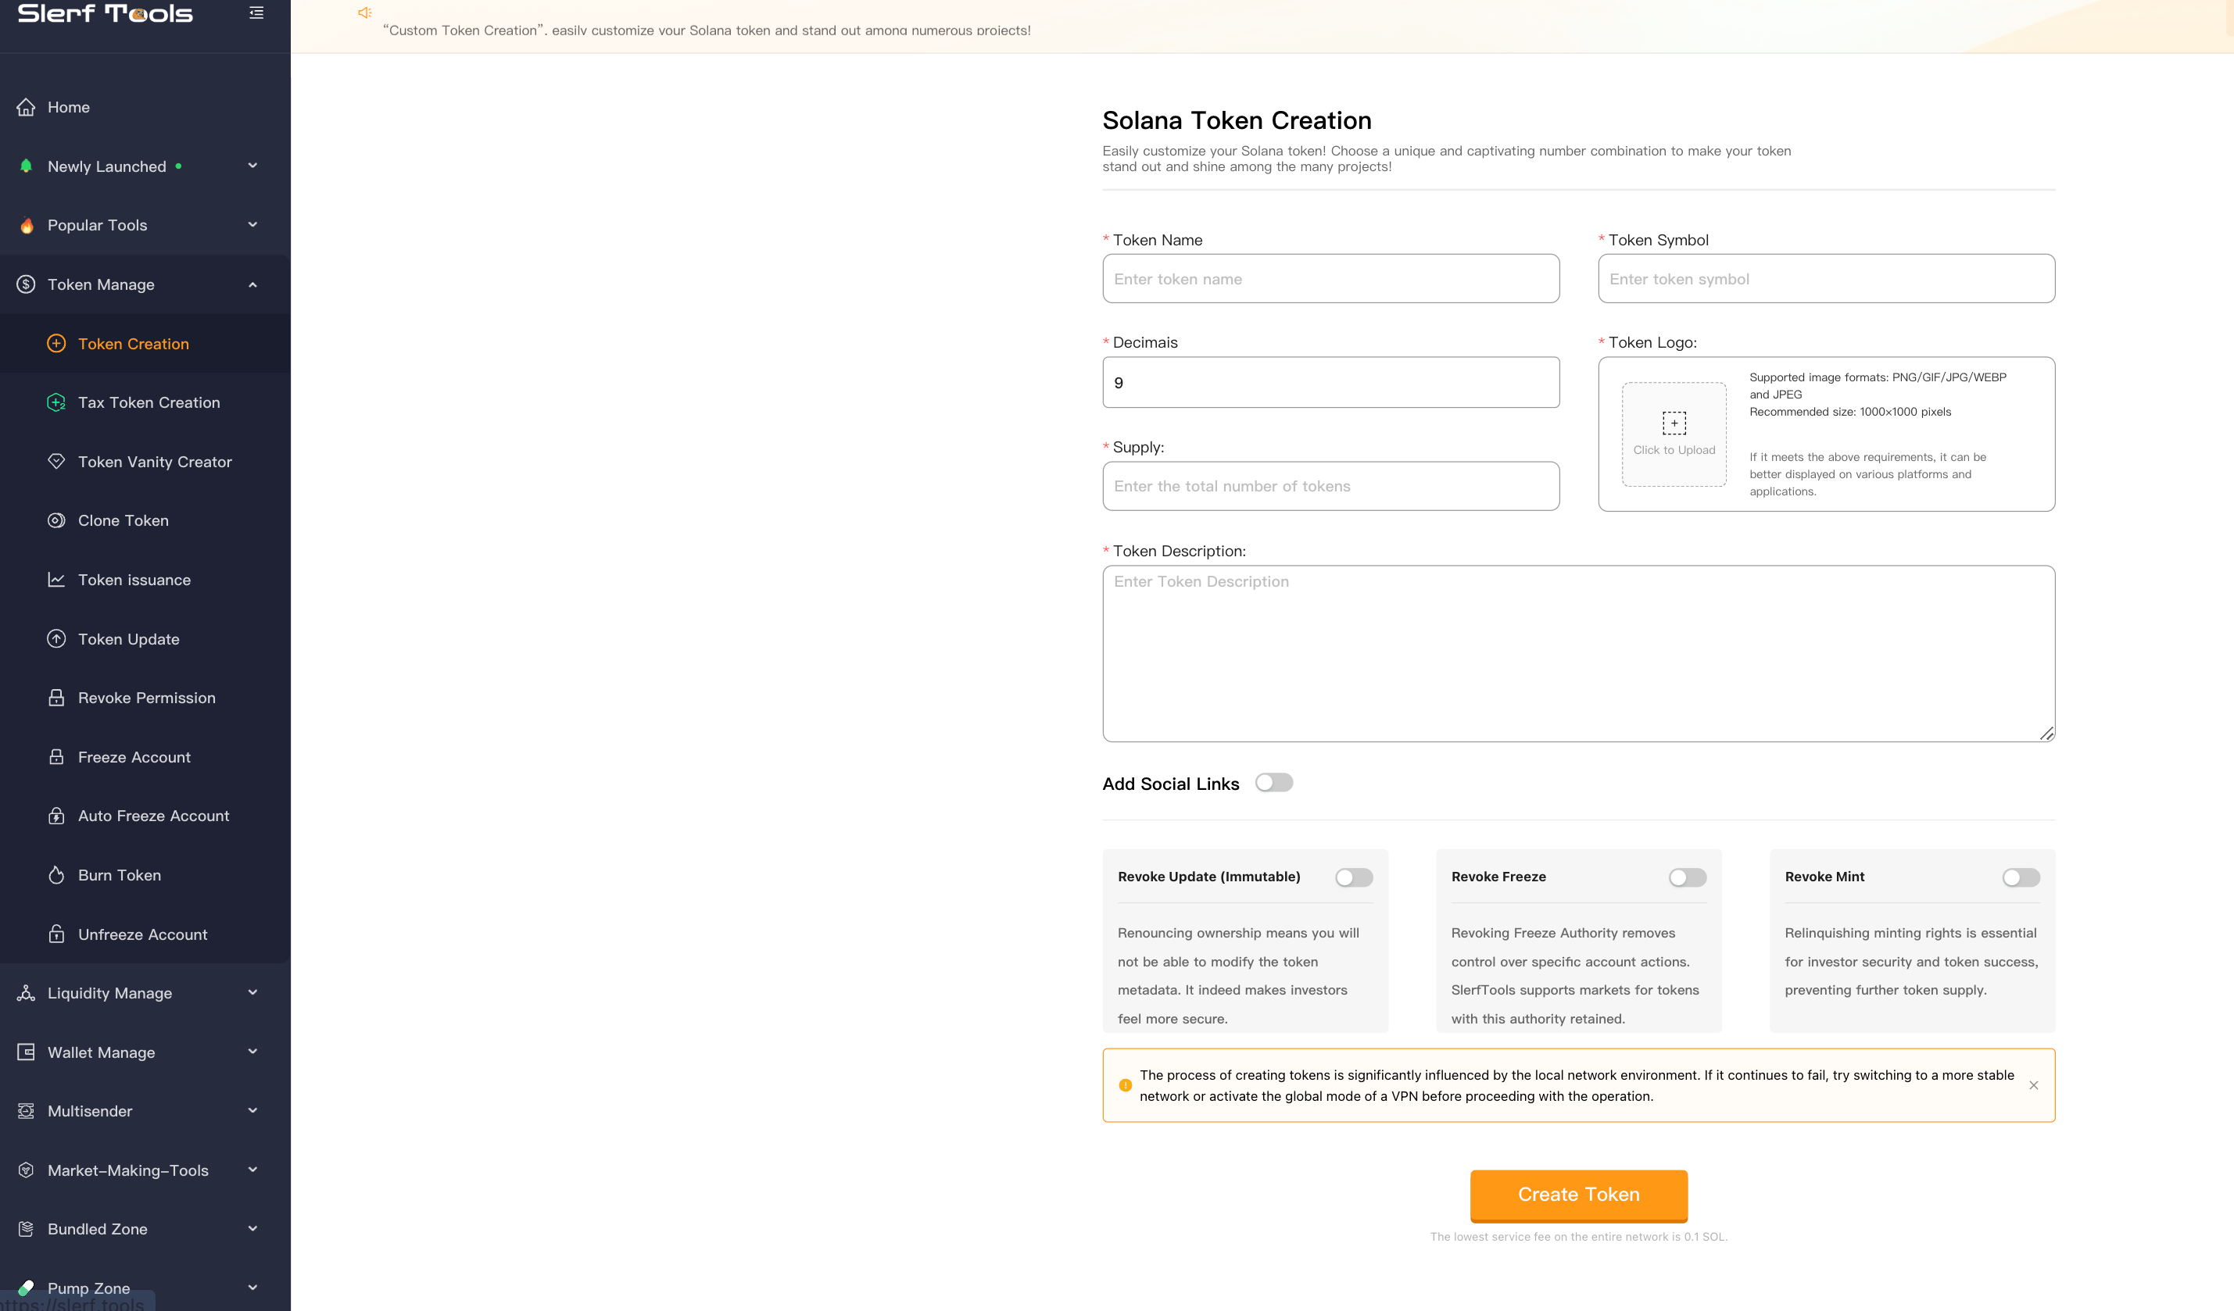The height and width of the screenshot is (1311, 2234).
Task: Click the description textarea resize handle
Action: click(2046, 734)
